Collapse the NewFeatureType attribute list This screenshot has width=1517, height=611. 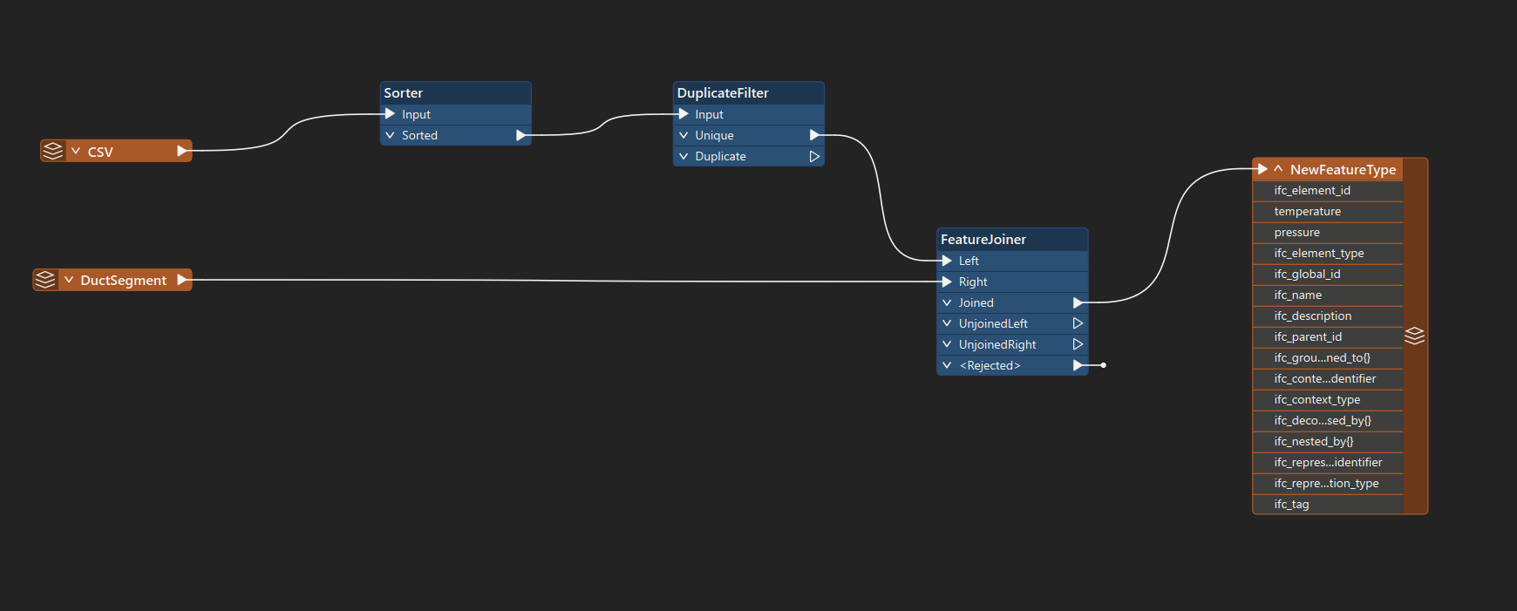click(x=1278, y=169)
